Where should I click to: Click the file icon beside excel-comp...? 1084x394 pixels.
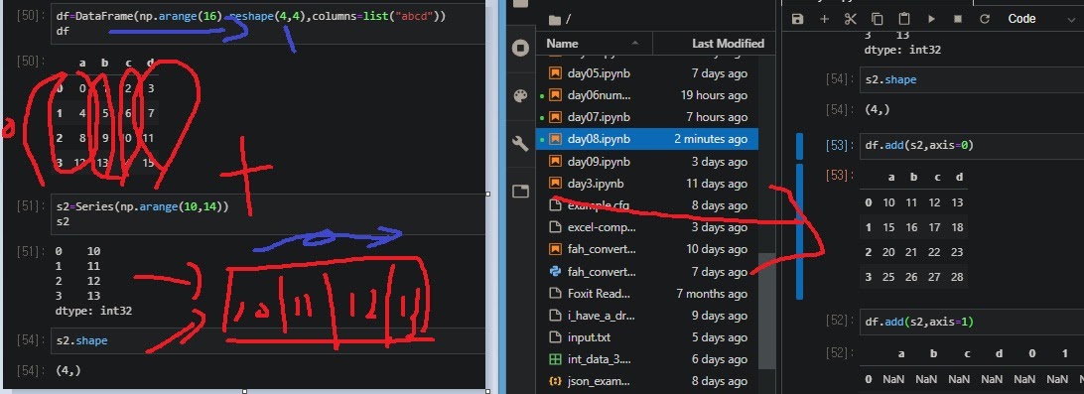(x=555, y=227)
